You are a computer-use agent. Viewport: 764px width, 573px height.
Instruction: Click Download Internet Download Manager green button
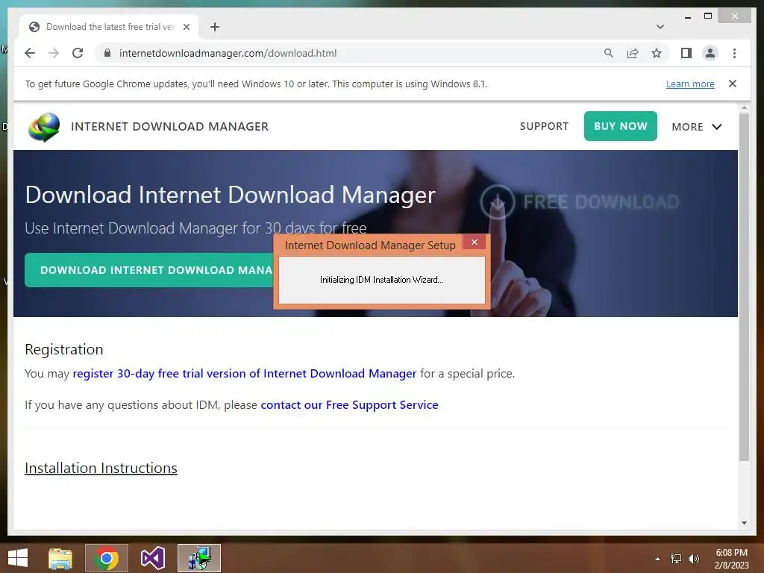(x=149, y=270)
